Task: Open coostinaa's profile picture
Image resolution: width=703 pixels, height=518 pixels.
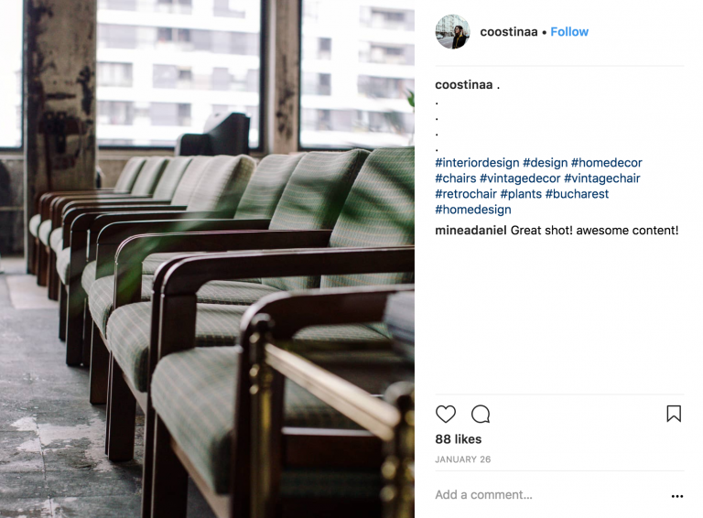Action: point(452,32)
